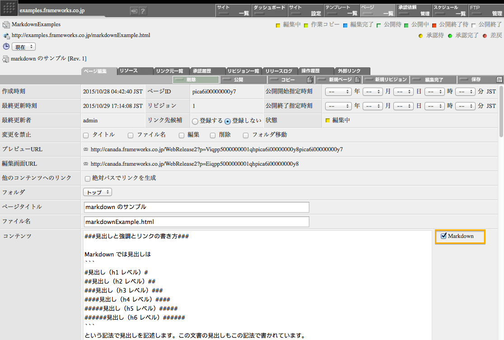Open help via the question mark icon
504x340 pixels.
coord(143,11)
